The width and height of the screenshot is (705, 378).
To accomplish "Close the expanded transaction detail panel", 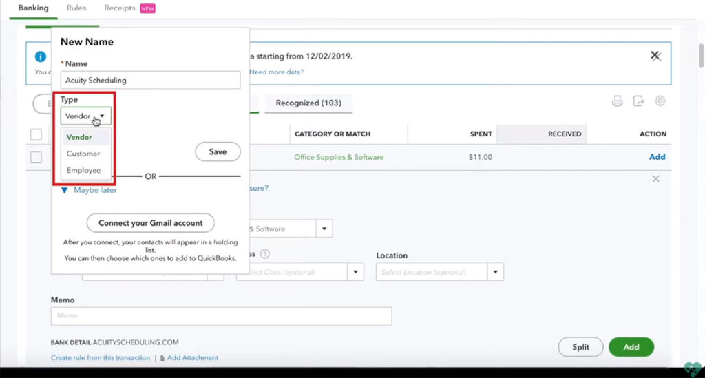I will click(655, 179).
